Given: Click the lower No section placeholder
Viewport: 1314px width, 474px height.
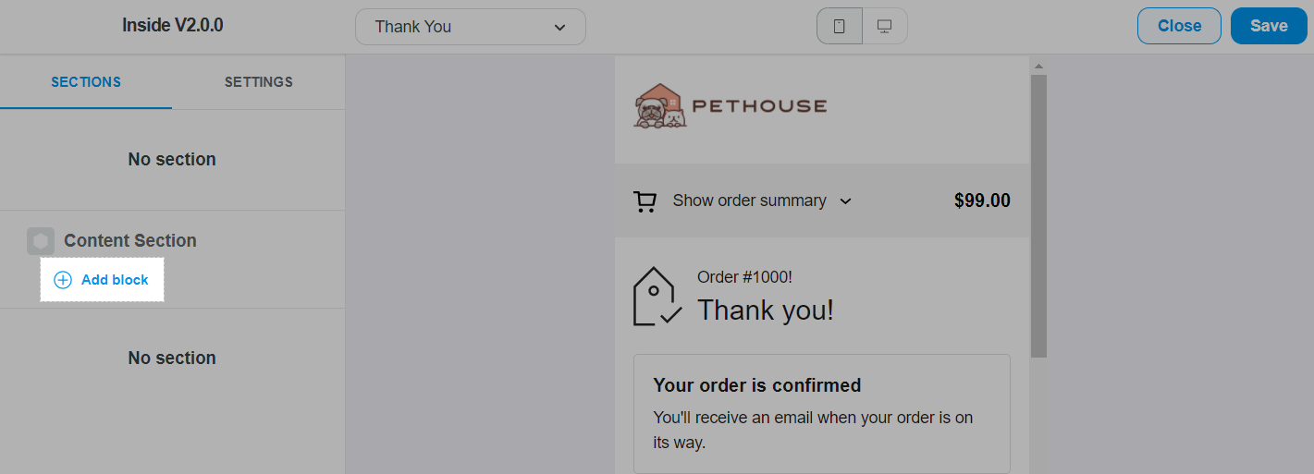Looking at the screenshot, I should point(172,359).
